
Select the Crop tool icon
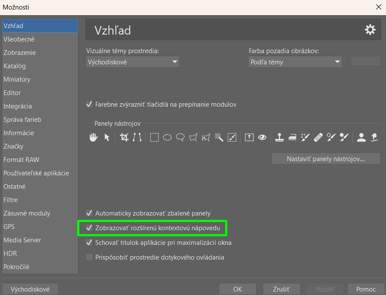[124, 137]
